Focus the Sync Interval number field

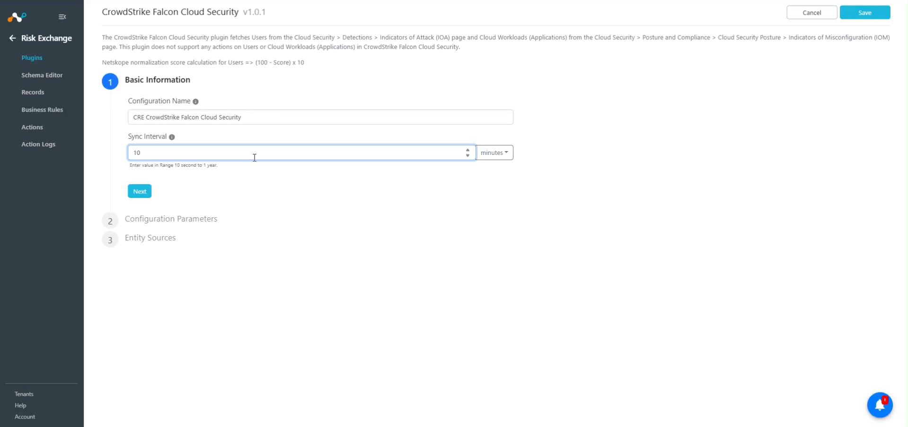point(301,153)
